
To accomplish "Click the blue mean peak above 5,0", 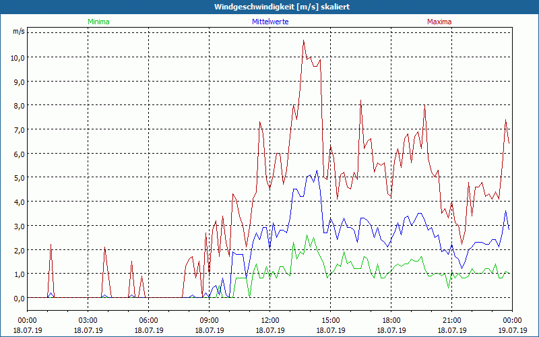I will (x=317, y=171).
